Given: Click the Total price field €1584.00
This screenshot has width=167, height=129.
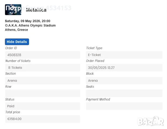Looking at the screenshot, I should 43,119.
